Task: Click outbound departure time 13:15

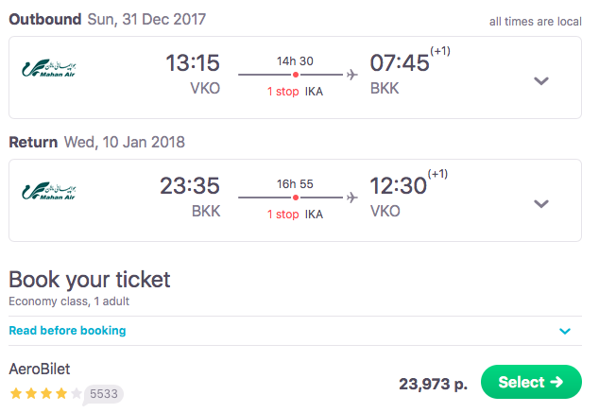Action: click(192, 63)
